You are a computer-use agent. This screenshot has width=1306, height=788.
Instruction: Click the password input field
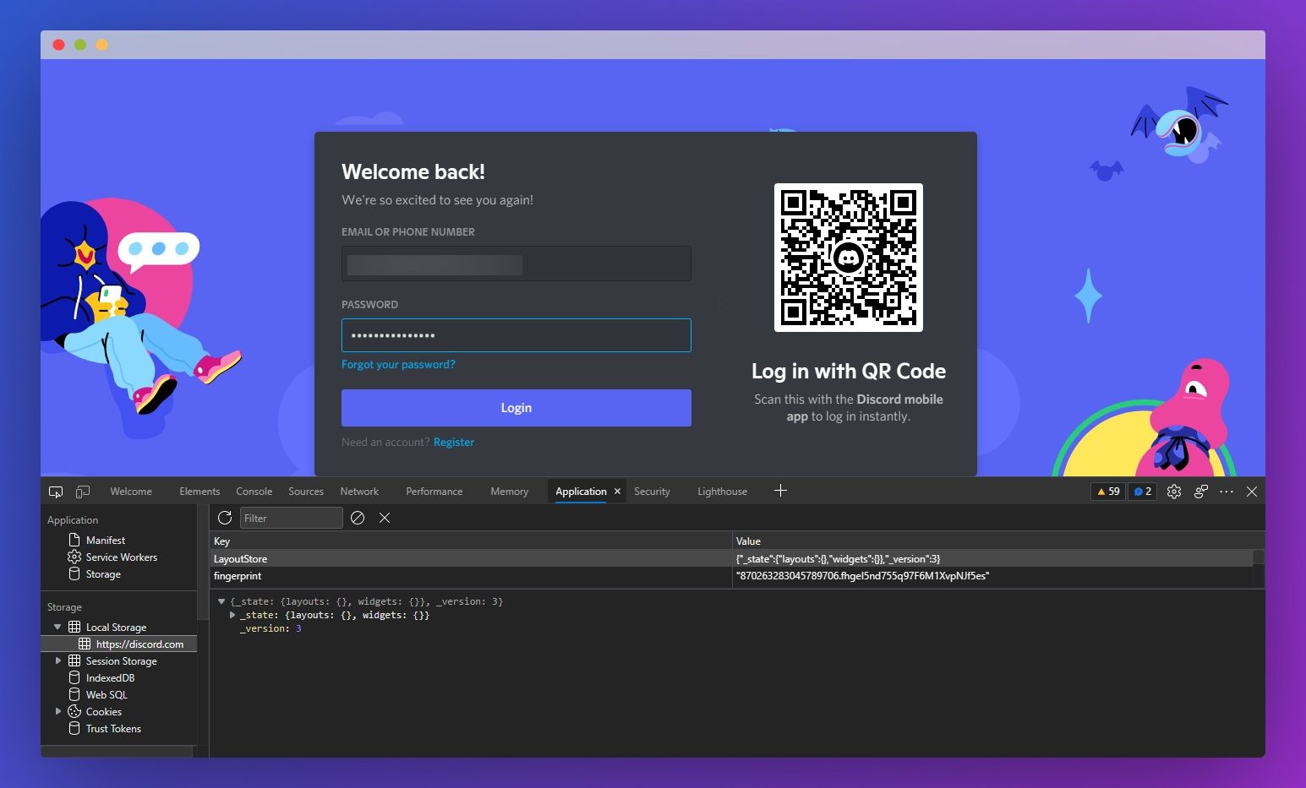point(516,335)
